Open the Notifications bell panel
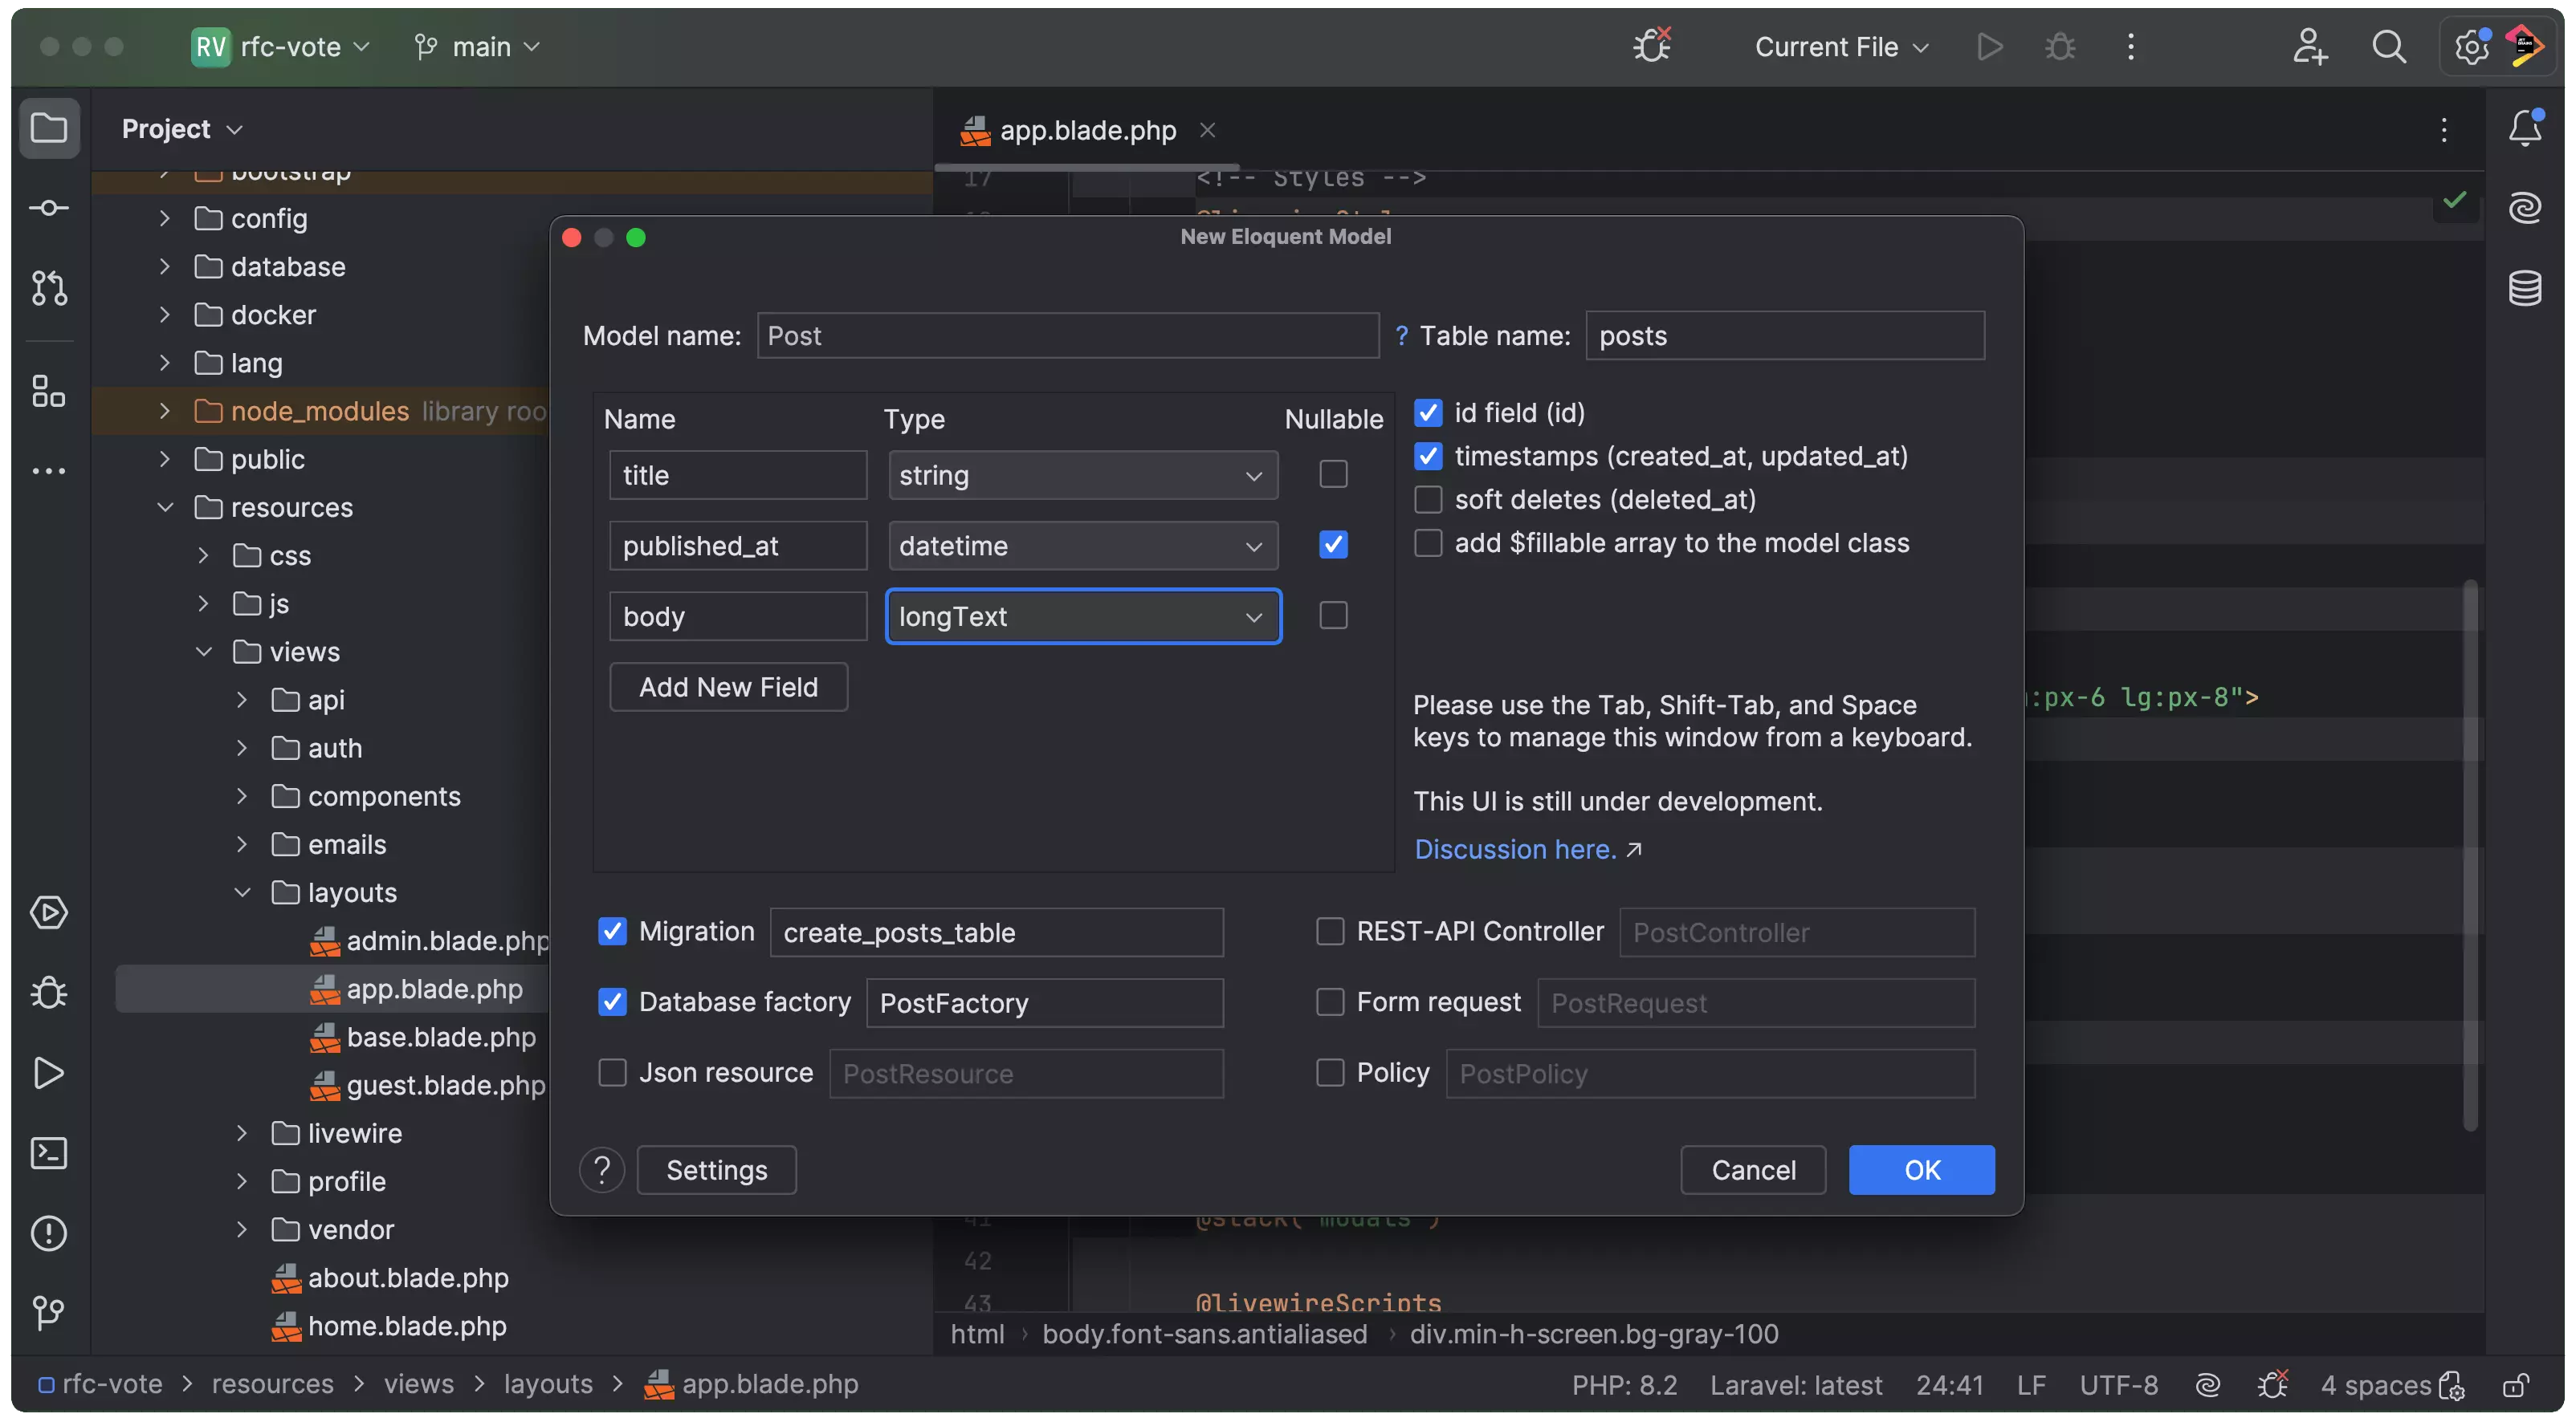The width and height of the screenshot is (2576, 1422). pos(2524,128)
